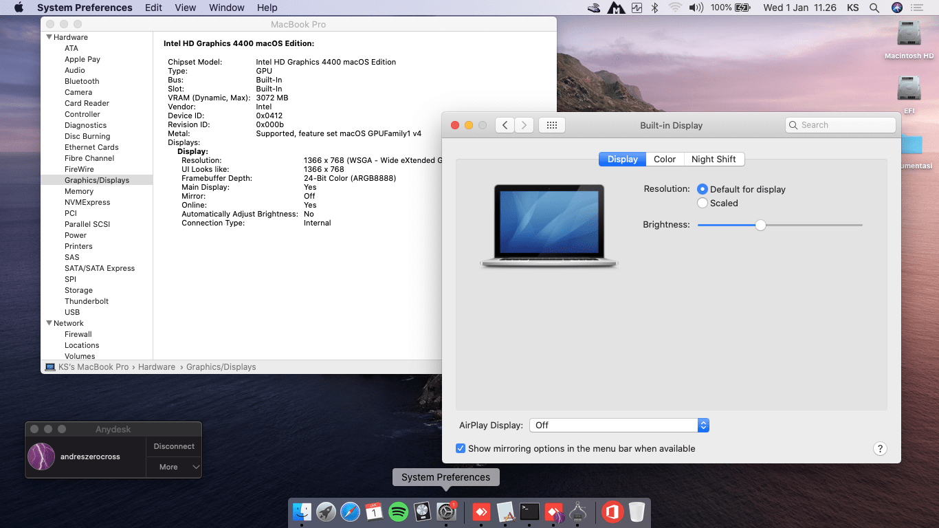939x528 pixels.
Task: Open Logic Pro X in the dock
Action: tap(422, 511)
